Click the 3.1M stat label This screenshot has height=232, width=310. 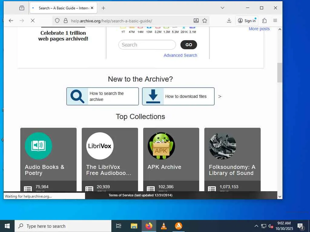pyautogui.click(x=193, y=32)
